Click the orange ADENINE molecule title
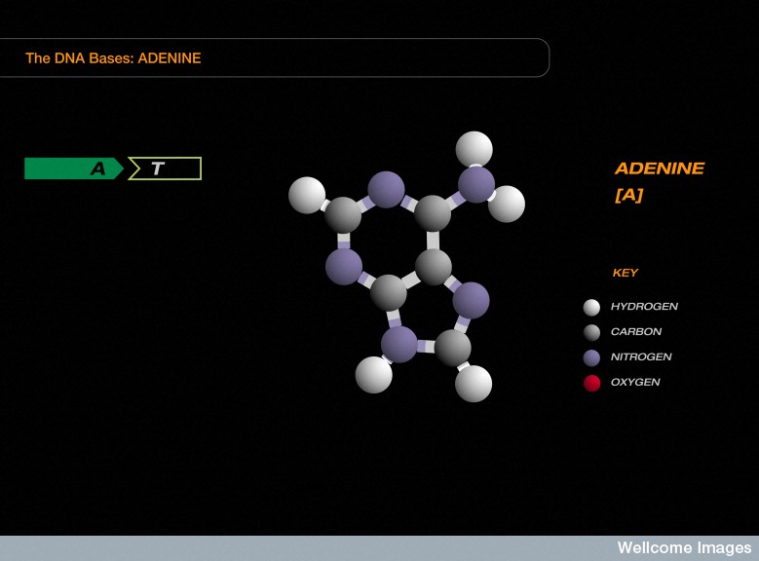The image size is (759, 561). [660, 168]
